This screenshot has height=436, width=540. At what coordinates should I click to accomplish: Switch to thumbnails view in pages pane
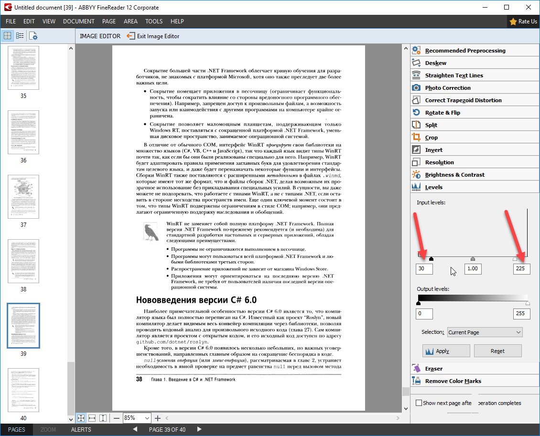7,35
